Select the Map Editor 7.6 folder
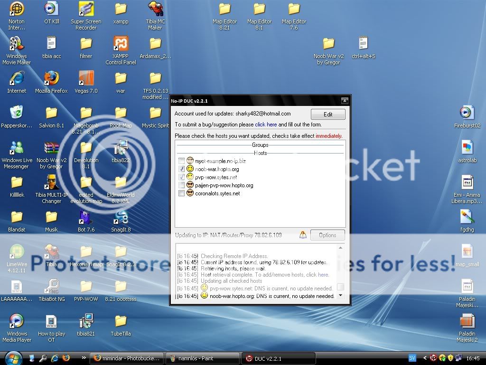486x365 pixels. (x=294, y=16)
